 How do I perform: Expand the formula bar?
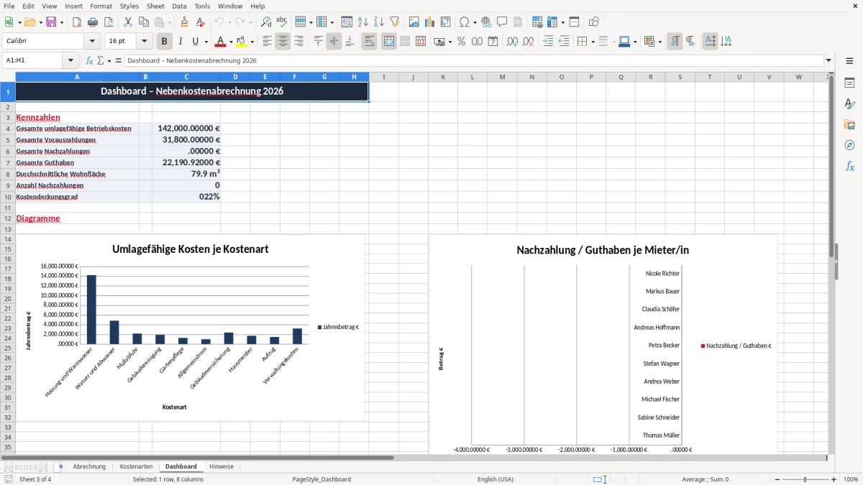[x=828, y=61]
